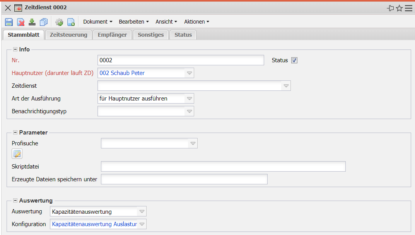Click the green download arrow toolbar icon

[32, 22]
